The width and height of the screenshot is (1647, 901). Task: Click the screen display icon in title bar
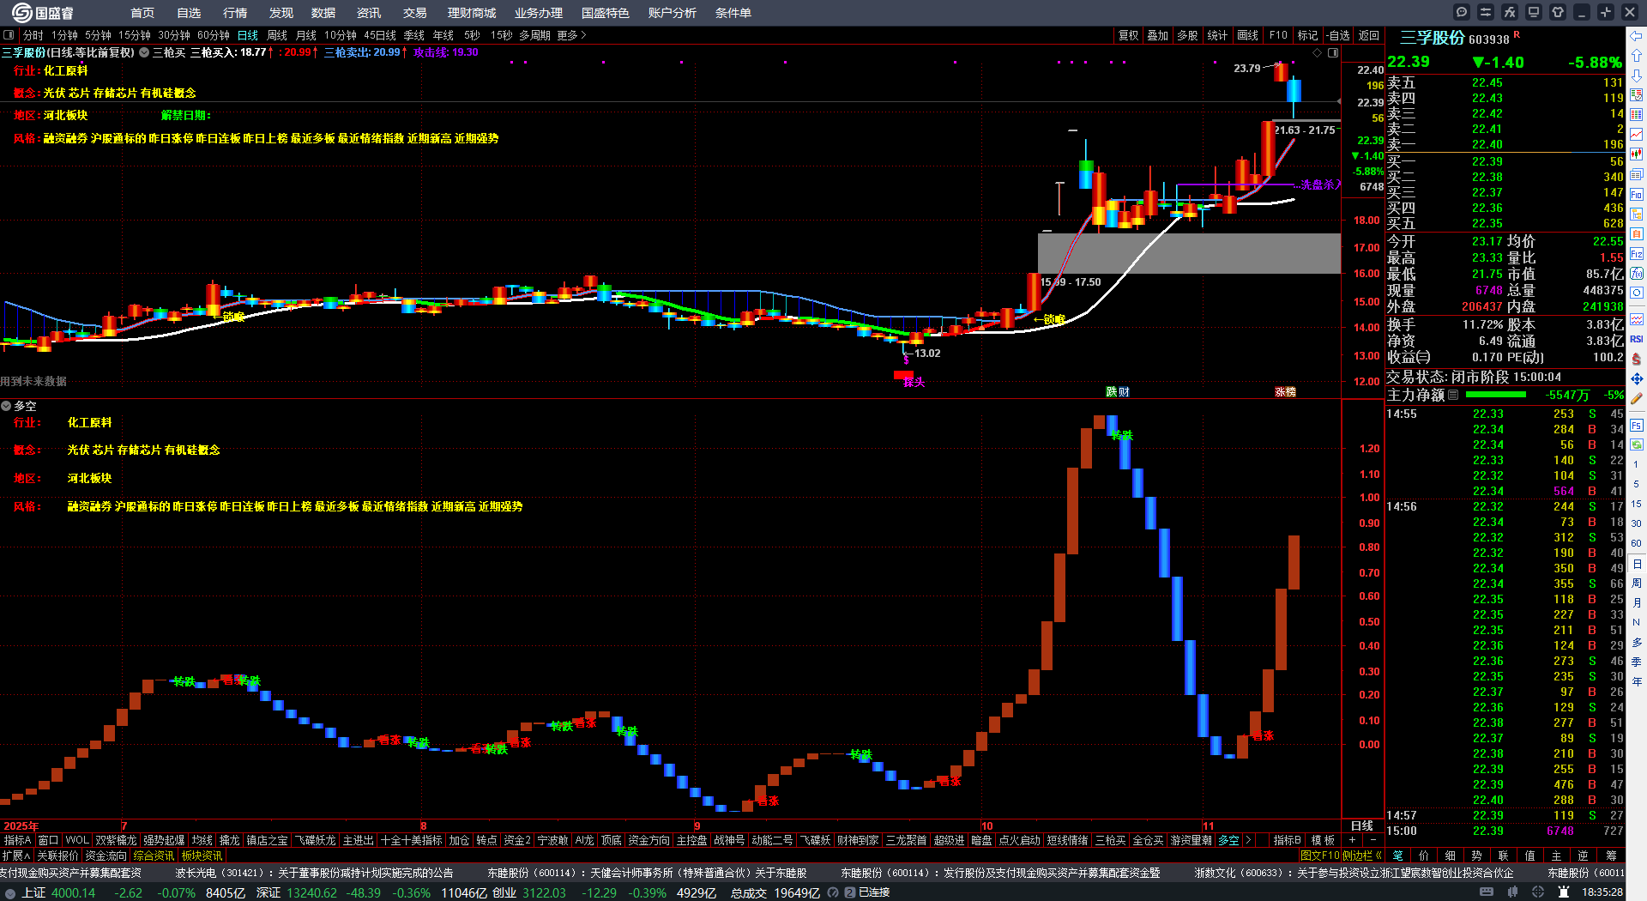1534,12
